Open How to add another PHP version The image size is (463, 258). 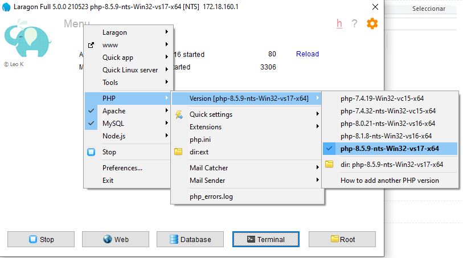[390, 181]
